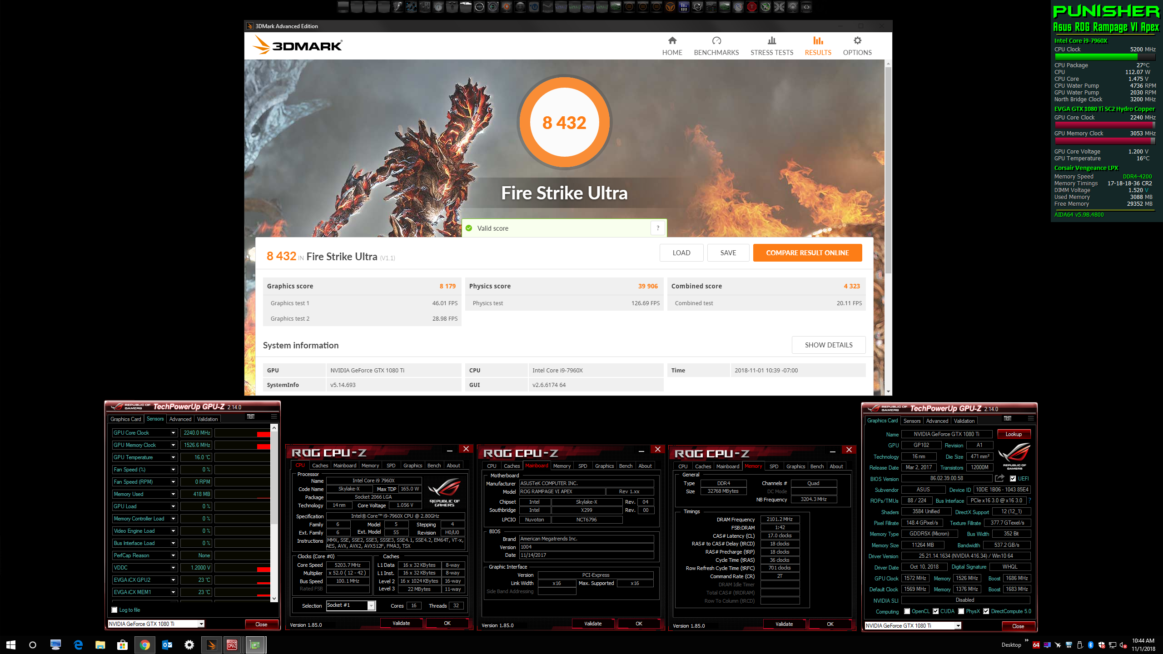Capture screenshot in left GPU-Z Sensors window
1163x654 pixels.
click(x=250, y=416)
